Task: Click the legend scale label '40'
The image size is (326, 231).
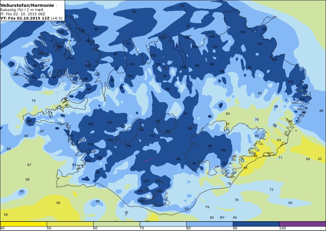Action: coord(2,228)
